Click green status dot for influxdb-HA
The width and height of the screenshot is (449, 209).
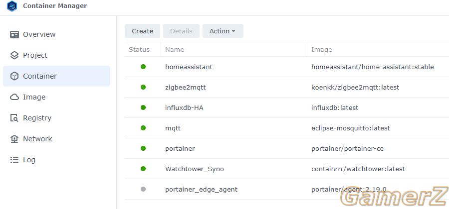[x=143, y=107]
